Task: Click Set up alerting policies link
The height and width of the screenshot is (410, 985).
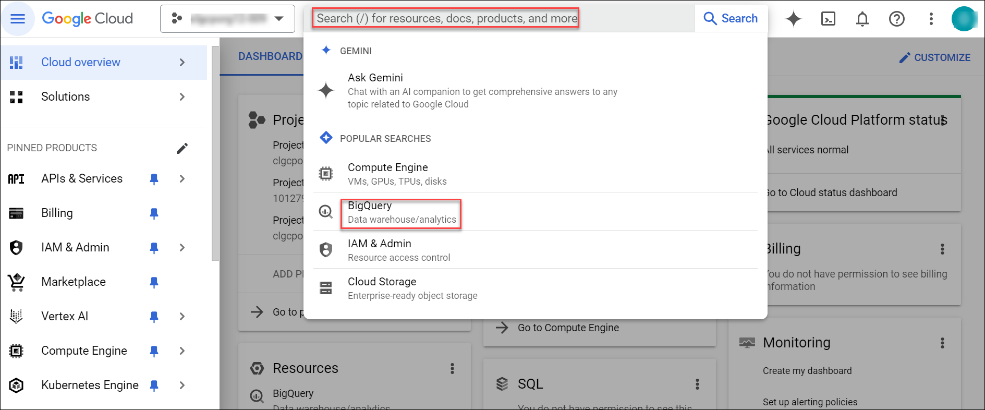Action: pyautogui.click(x=810, y=402)
